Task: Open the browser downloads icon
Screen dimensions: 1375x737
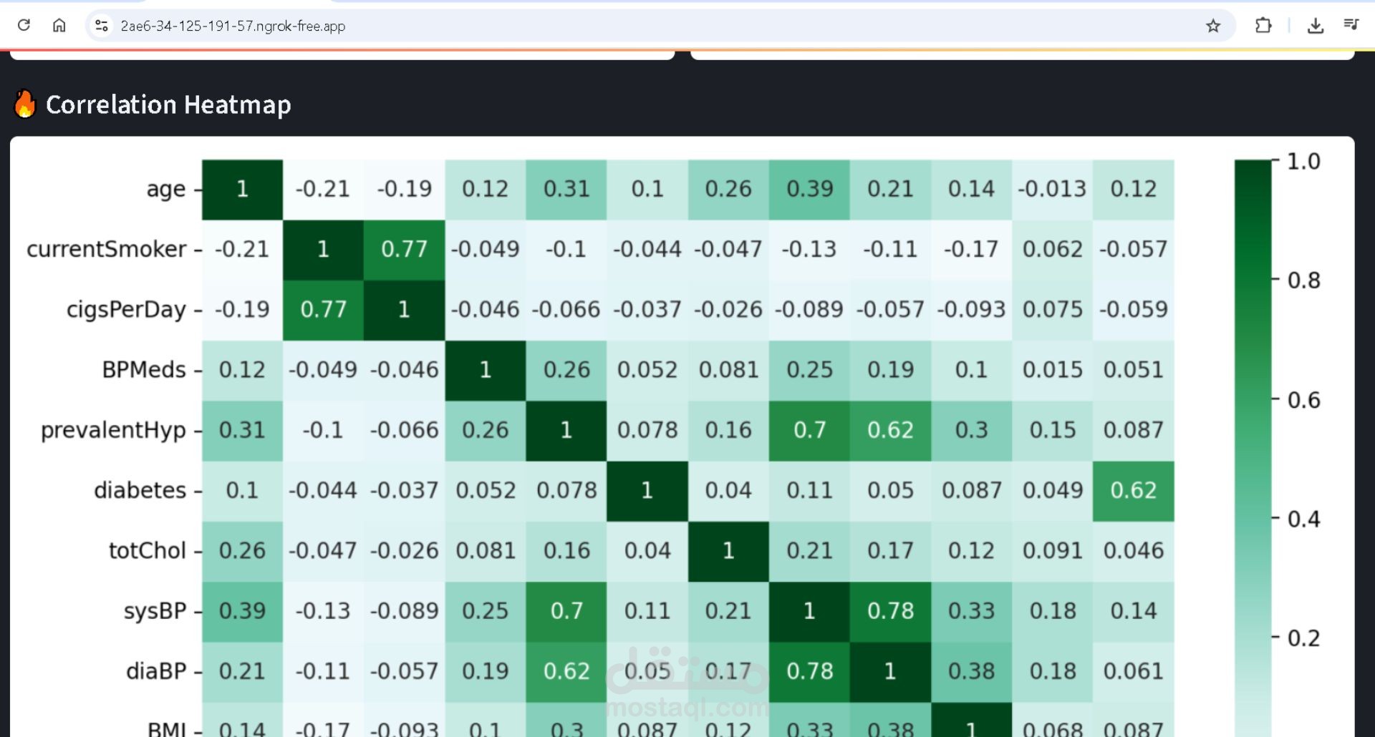Action: pos(1316,26)
